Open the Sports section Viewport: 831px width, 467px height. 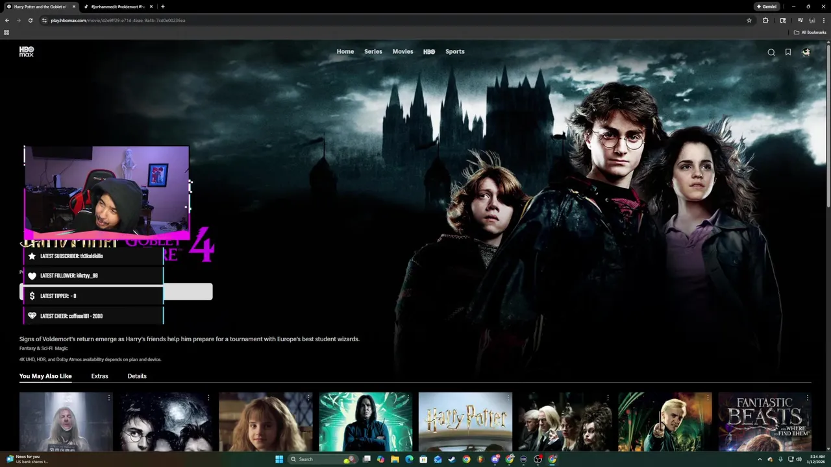[455, 52]
